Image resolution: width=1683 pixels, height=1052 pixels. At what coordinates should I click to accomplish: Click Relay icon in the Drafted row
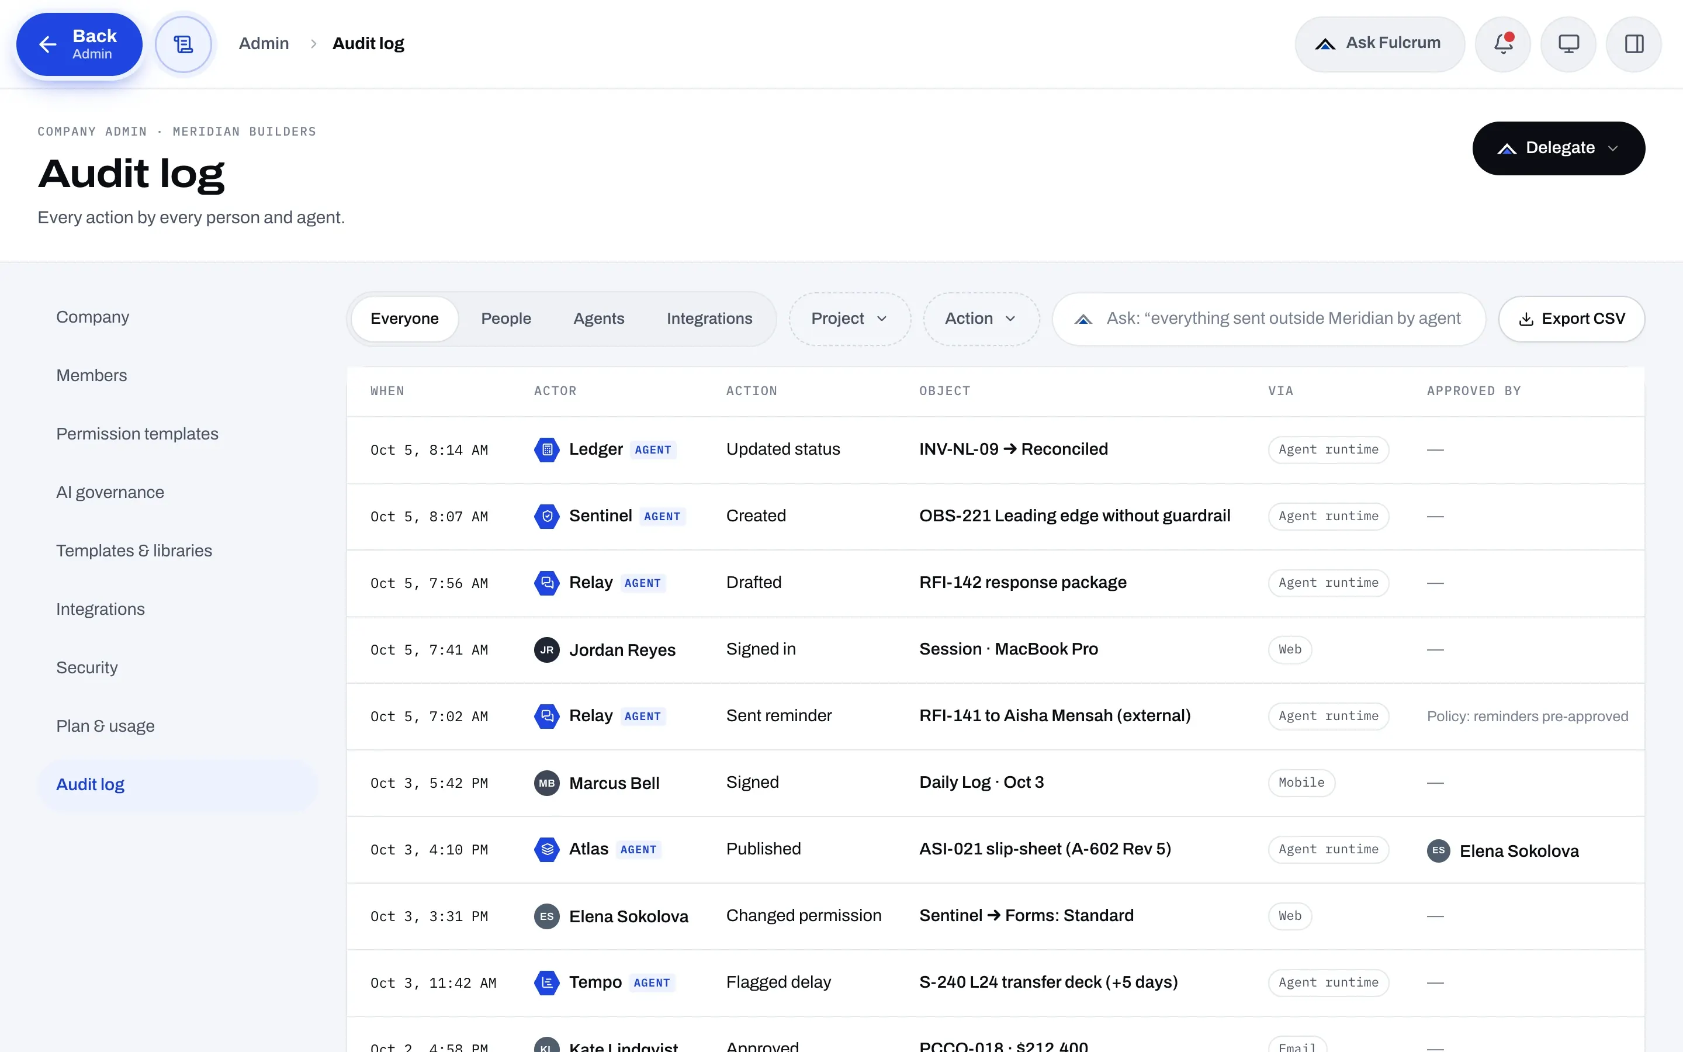pos(546,582)
